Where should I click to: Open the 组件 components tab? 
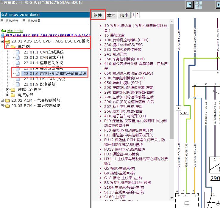coord(98,15)
